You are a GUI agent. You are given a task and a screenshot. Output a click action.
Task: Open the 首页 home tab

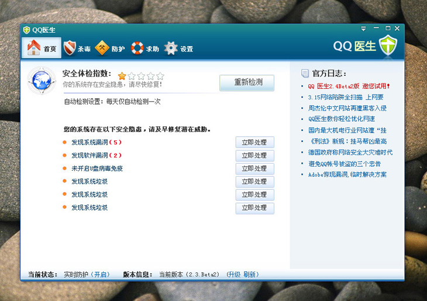click(x=42, y=48)
